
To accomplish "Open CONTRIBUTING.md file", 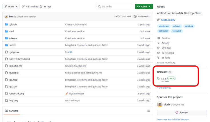I will [19, 59].
